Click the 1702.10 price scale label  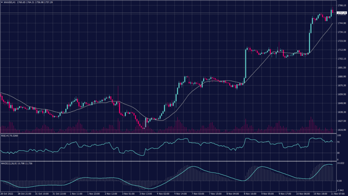click(x=341, y=59)
